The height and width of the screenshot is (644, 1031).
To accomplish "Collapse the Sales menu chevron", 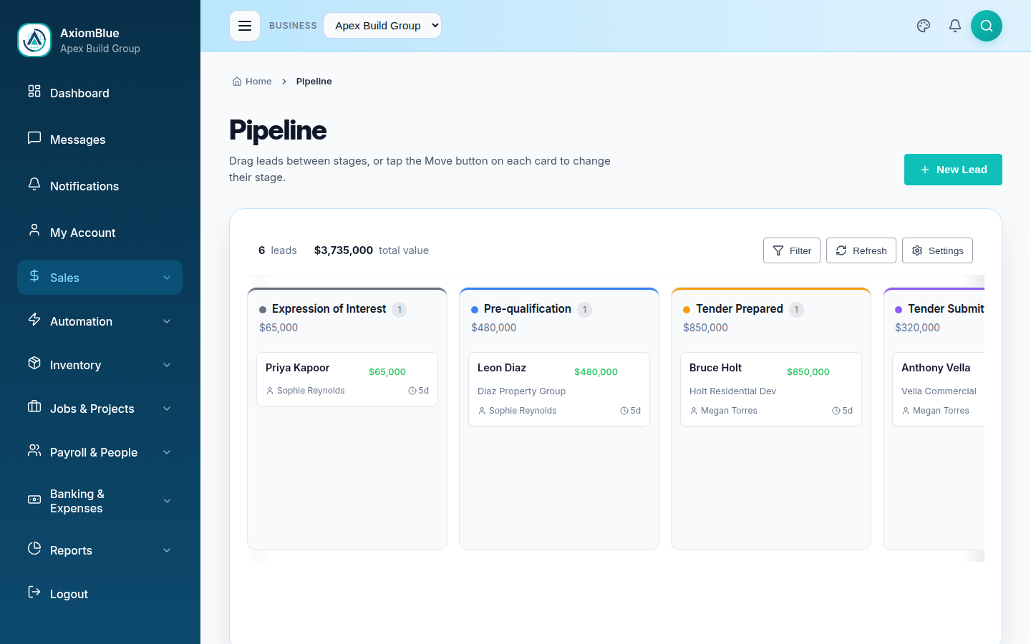I will [x=167, y=278].
